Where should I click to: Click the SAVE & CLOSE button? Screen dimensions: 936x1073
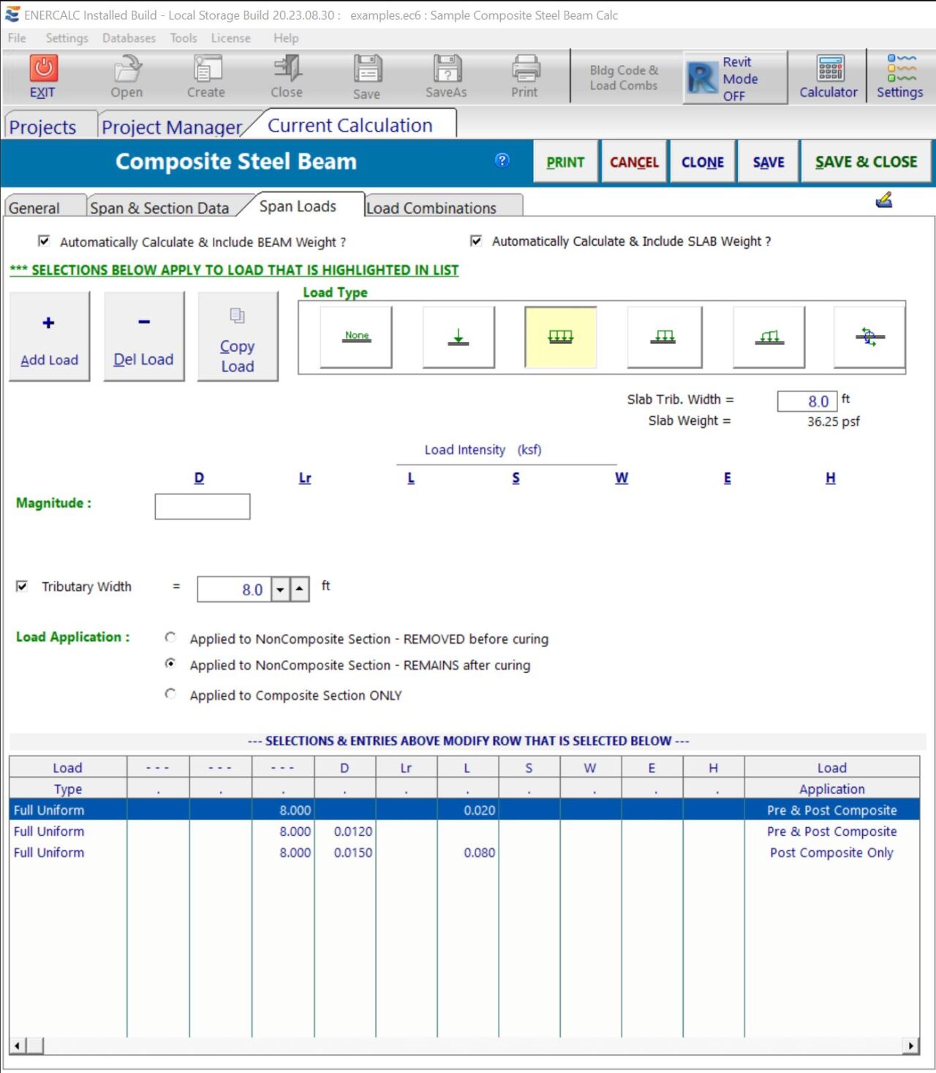866,162
